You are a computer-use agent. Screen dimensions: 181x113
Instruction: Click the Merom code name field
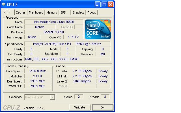[x=40, y=27]
